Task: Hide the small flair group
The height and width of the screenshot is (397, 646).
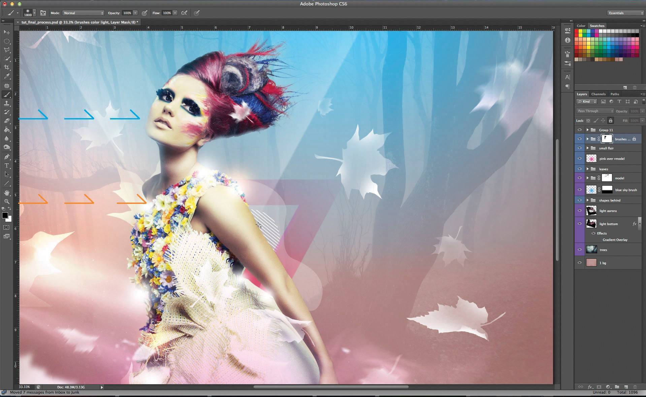Action: tap(580, 148)
